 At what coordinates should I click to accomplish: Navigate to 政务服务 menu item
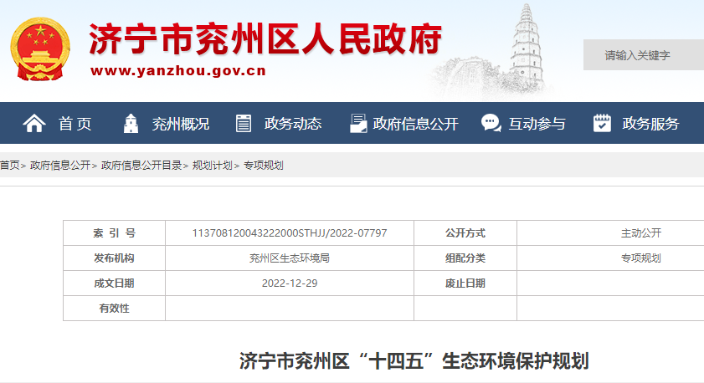650,124
